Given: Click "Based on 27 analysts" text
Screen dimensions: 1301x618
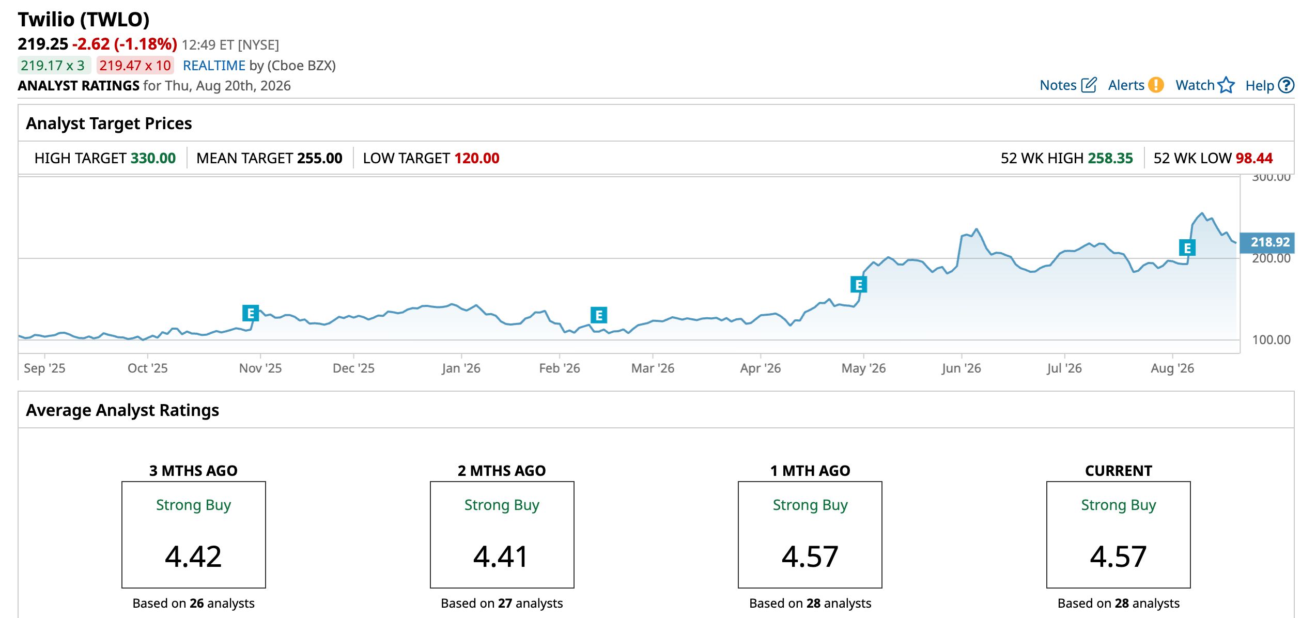Looking at the screenshot, I should click(x=502, y=604).
